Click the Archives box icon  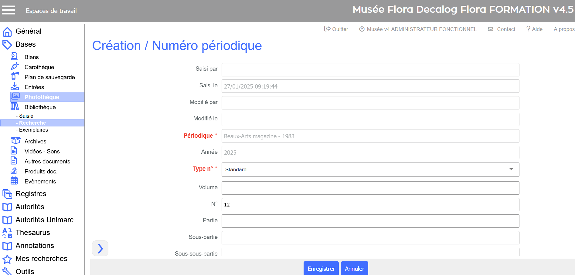coord(15,141)
